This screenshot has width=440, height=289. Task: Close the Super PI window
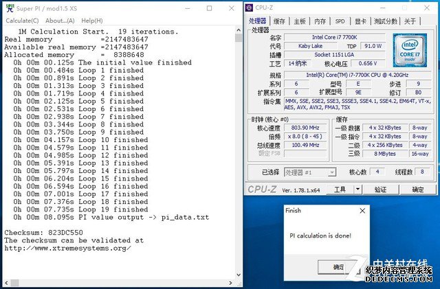232,8
